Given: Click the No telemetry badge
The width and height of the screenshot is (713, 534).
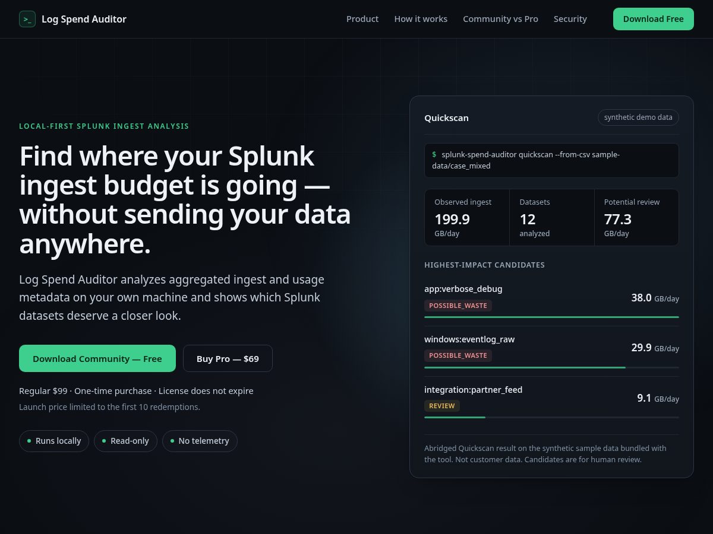Looking at the screenshot, I should [x=200, y=441].
